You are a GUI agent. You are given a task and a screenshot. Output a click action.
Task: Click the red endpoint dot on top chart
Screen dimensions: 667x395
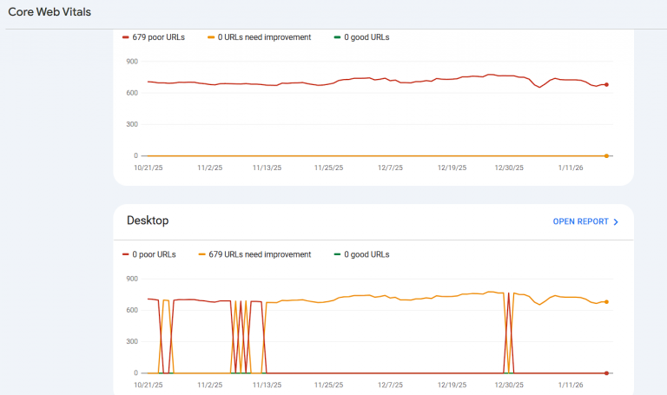tap(606, 84)
